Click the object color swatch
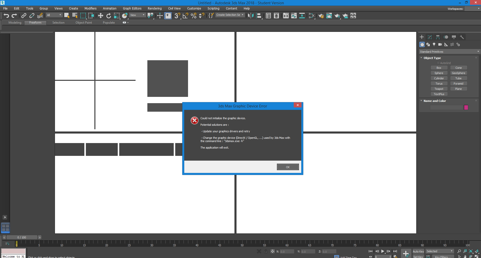Image resolution: width=481 pixels, height=258 pixels. [x=466, y=107]
